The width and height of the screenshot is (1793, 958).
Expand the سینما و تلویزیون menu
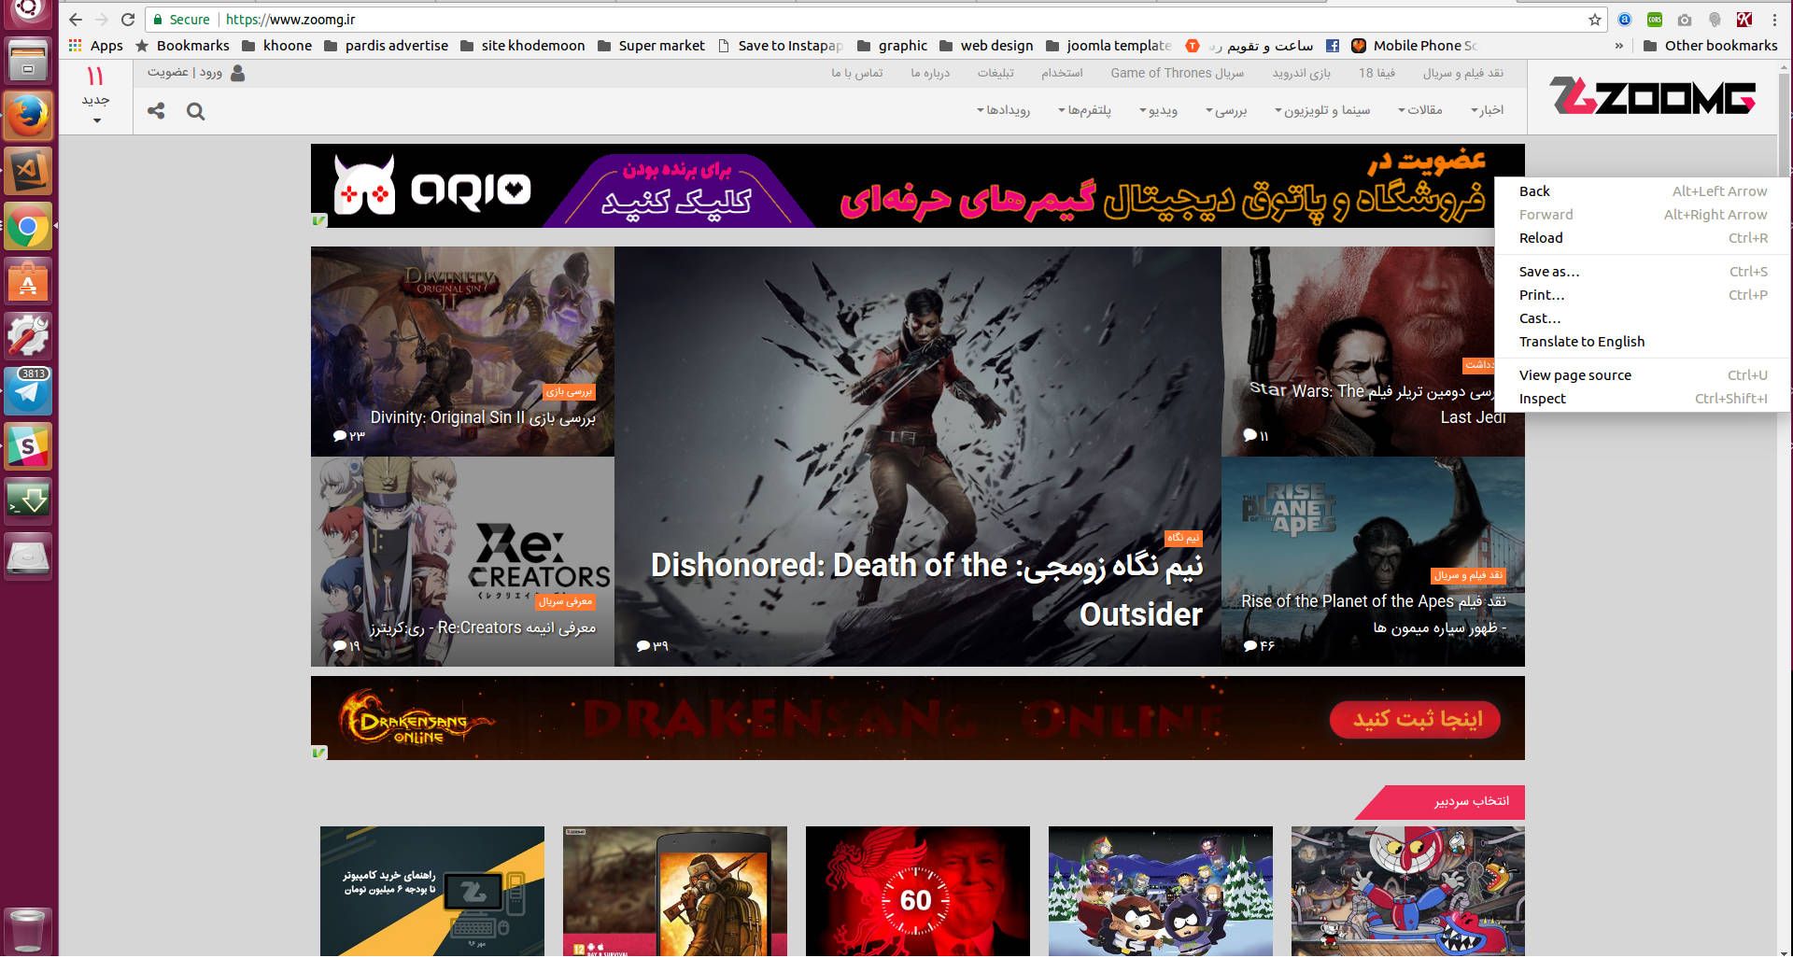pyautogui.click(x=1322, y=110)
